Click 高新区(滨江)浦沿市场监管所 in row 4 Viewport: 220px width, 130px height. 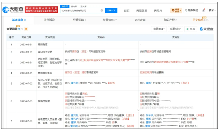[81, 72]
